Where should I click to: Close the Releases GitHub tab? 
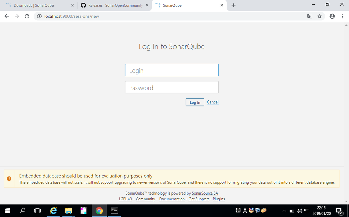(x=147, y=5)
